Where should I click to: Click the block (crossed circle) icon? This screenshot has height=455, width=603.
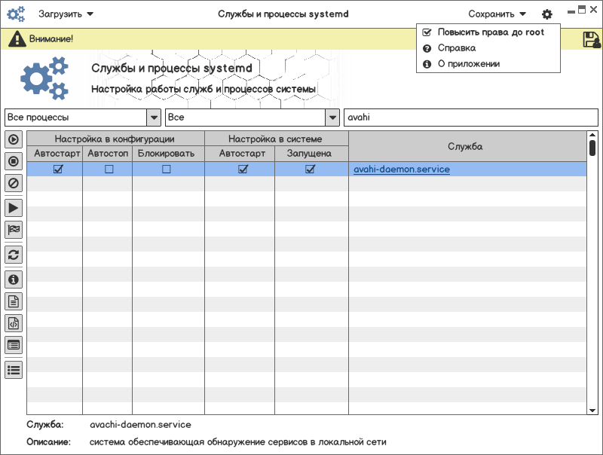point(14,182)
